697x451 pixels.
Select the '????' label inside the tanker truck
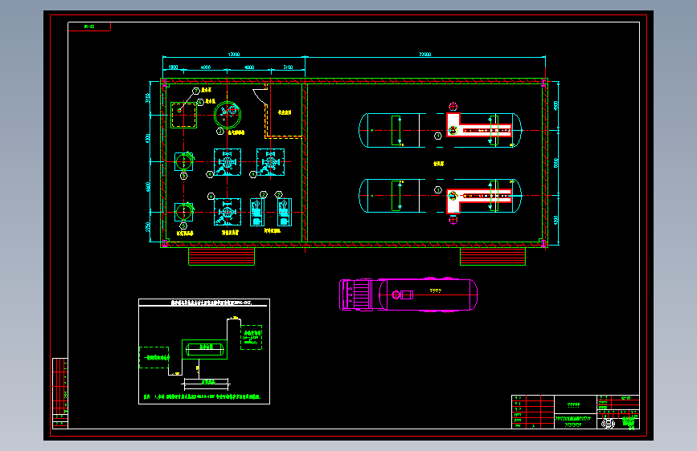coord(436,291)
